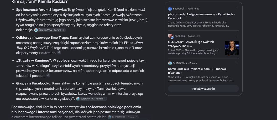This screenshot has width=277, height=120.
Task: Click the Ślizgawka forum icon in the sources card
Action: [170, 63]
